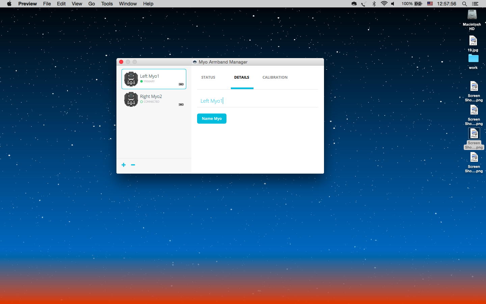The height and width of the screenshot is (304, 486).
Task: Open the phone handset menu bar icon
Action: click(x=364, y=4)
